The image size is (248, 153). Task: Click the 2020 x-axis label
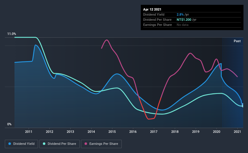click(x=217, y=132)
